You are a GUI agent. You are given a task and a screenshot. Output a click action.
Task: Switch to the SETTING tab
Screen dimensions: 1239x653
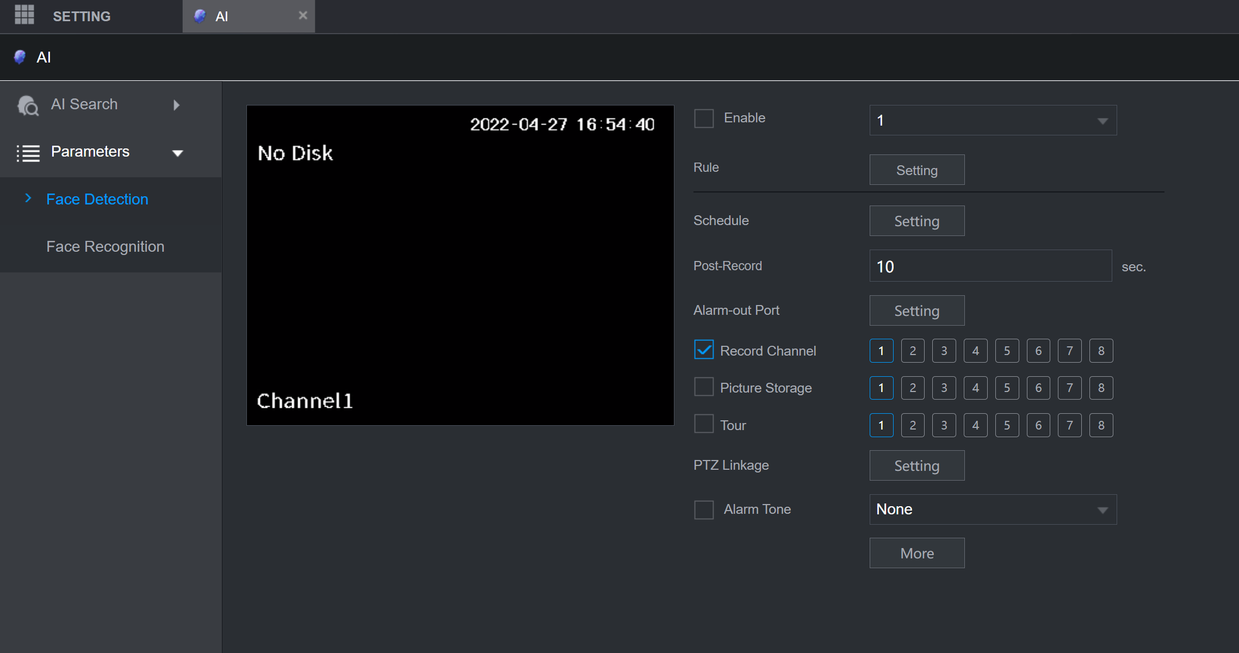82,16
